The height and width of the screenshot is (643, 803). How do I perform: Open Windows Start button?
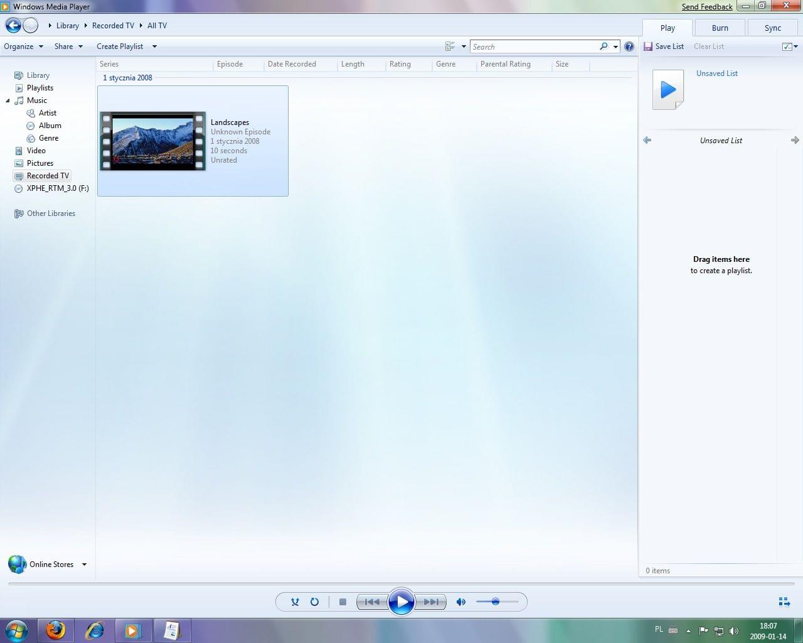(17, 630)
